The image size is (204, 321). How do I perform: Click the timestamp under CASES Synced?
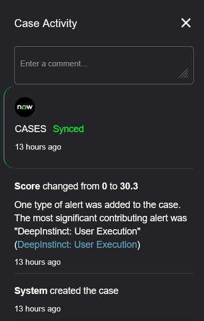click(x=38, y=147)
